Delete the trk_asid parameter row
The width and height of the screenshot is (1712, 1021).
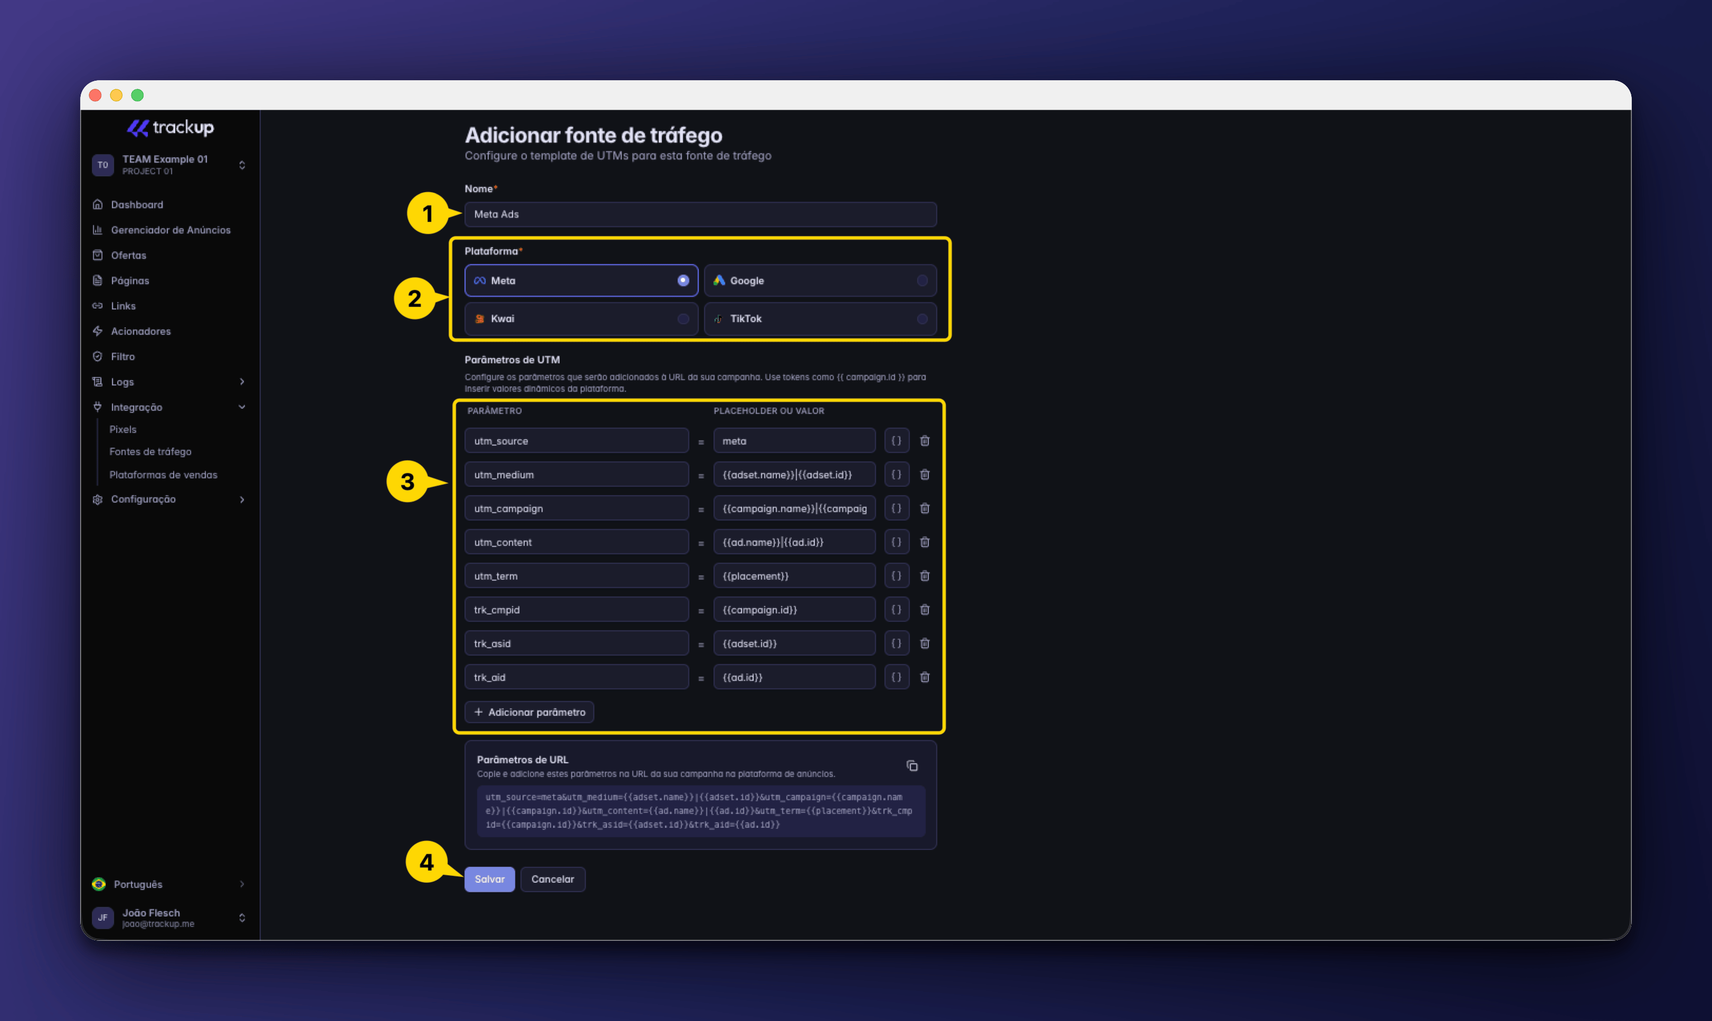click(925, 643)
